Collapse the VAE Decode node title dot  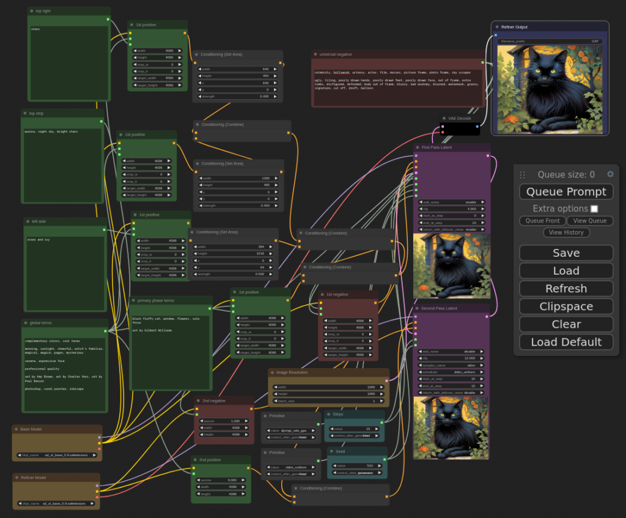click(x=444, y=118)
